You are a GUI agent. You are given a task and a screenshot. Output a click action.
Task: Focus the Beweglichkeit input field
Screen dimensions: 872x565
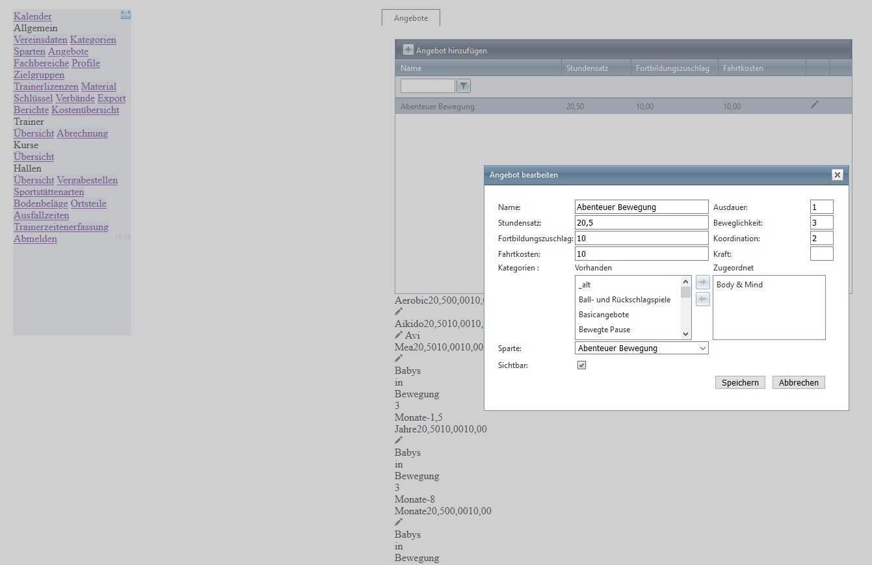click(822, 222)
